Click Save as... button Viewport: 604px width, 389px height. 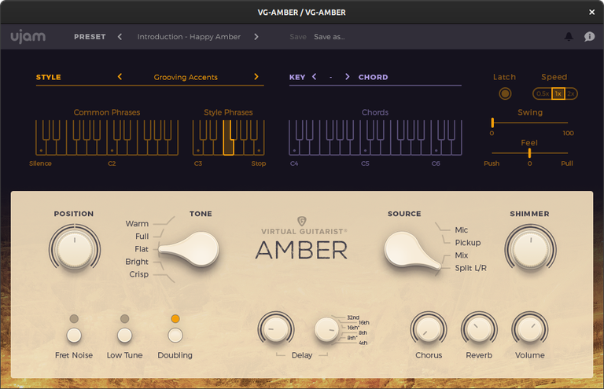pos(329,37)
